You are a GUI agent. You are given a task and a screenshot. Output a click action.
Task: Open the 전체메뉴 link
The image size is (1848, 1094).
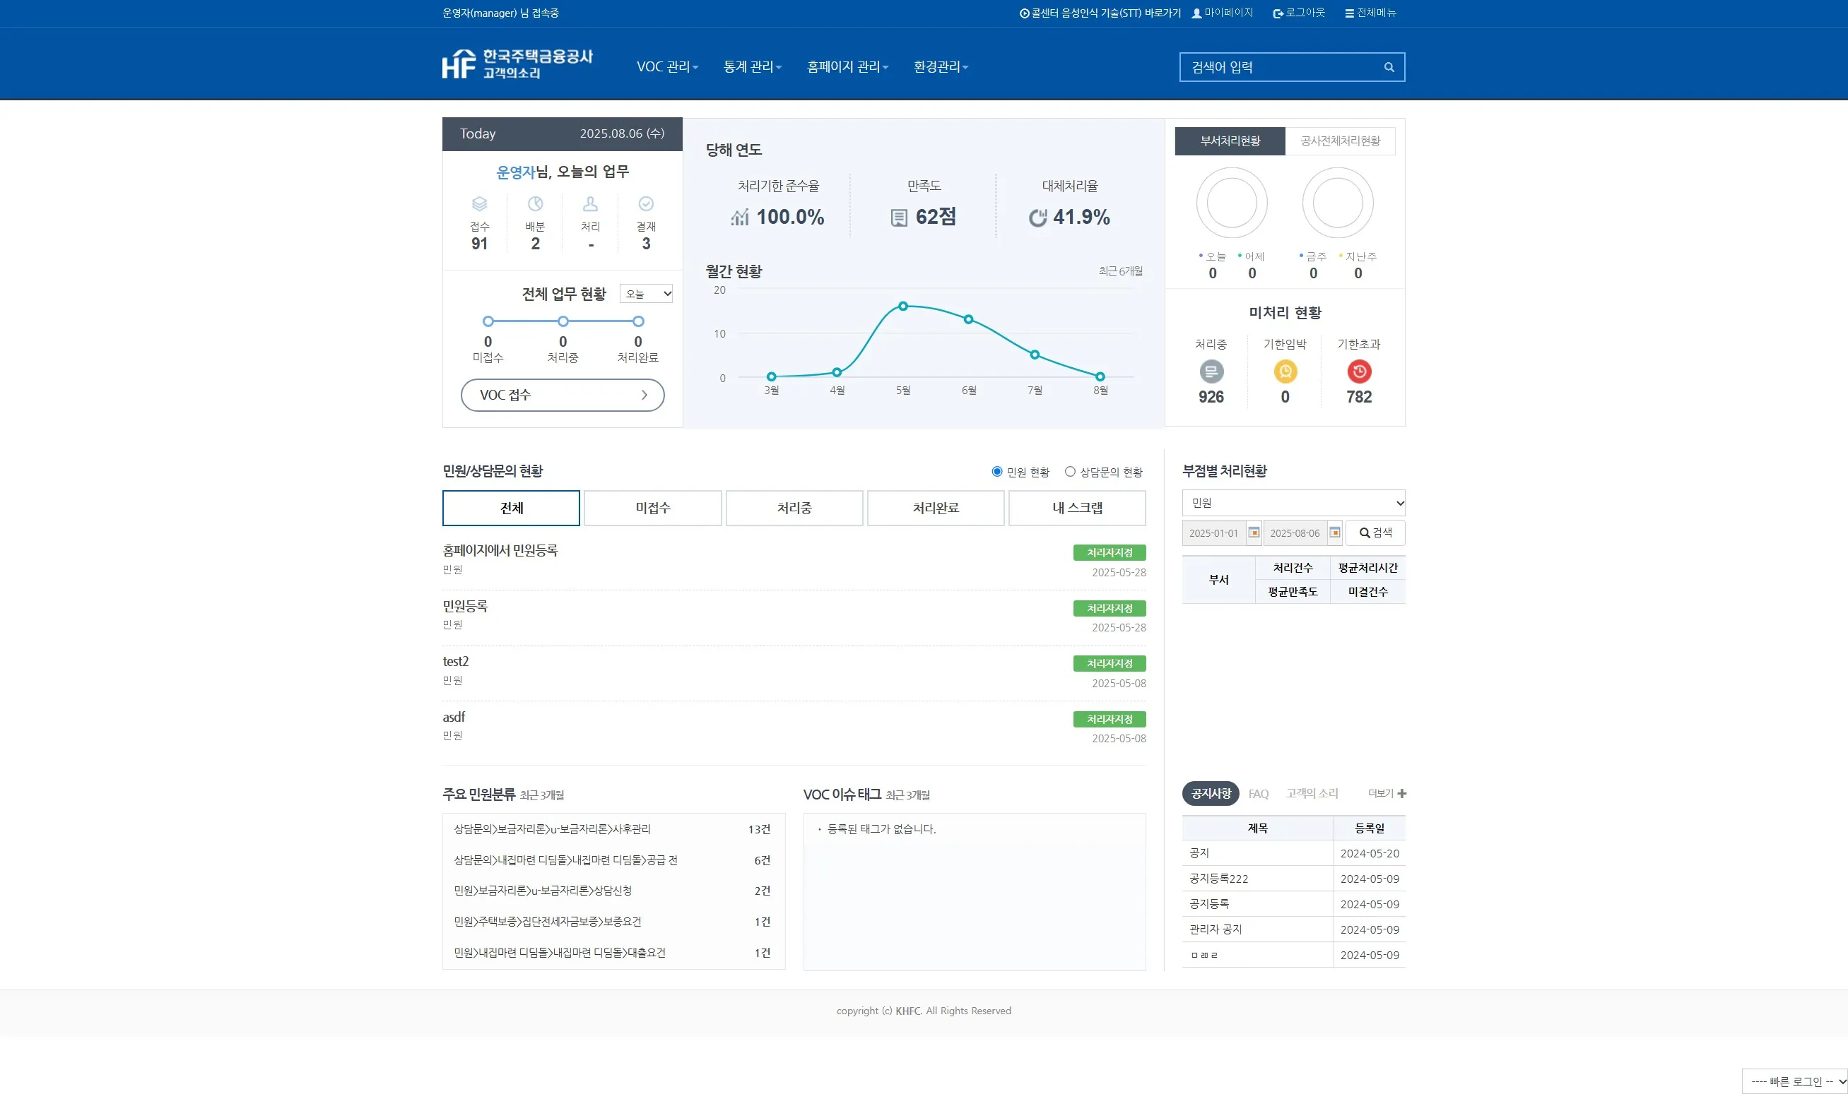click(1370, 13)
